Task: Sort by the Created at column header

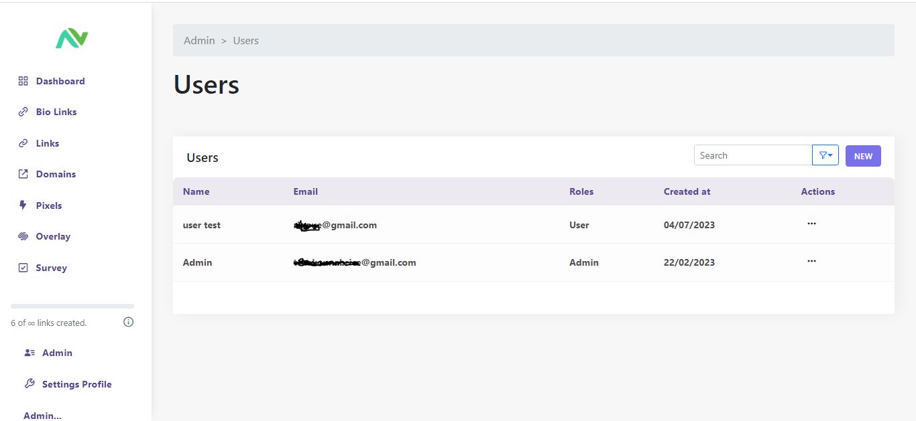Action: pos(687,191)
